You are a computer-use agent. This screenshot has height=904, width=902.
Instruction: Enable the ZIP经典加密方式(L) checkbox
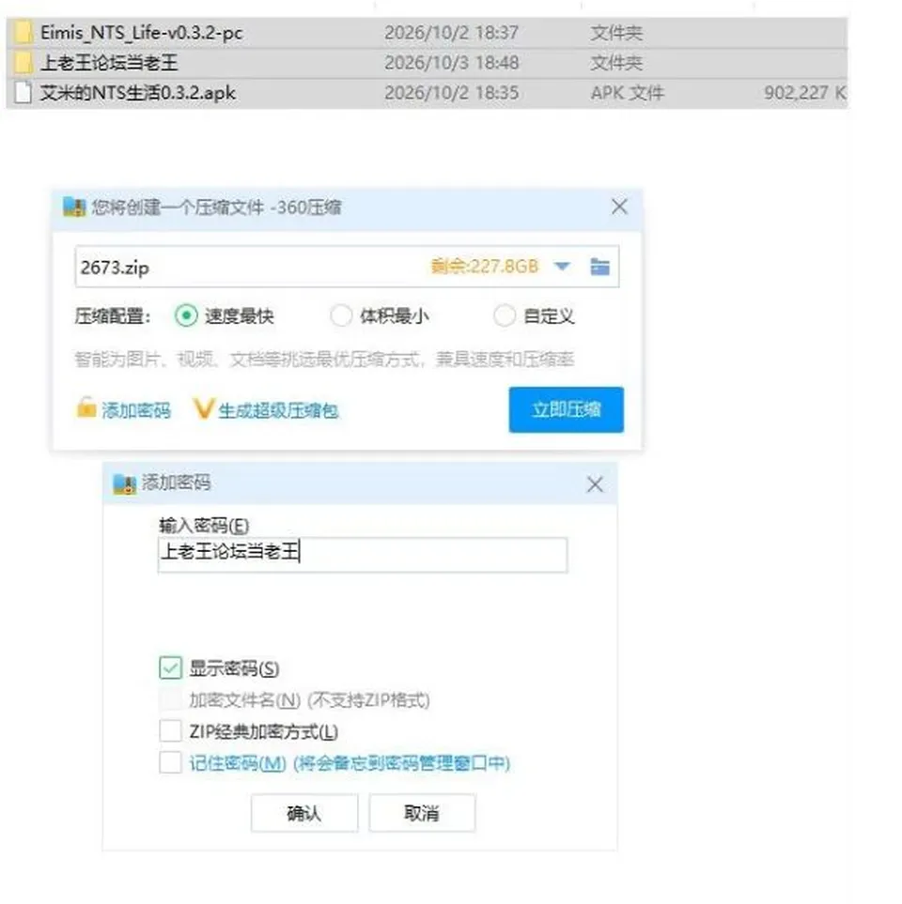point(170,730)
